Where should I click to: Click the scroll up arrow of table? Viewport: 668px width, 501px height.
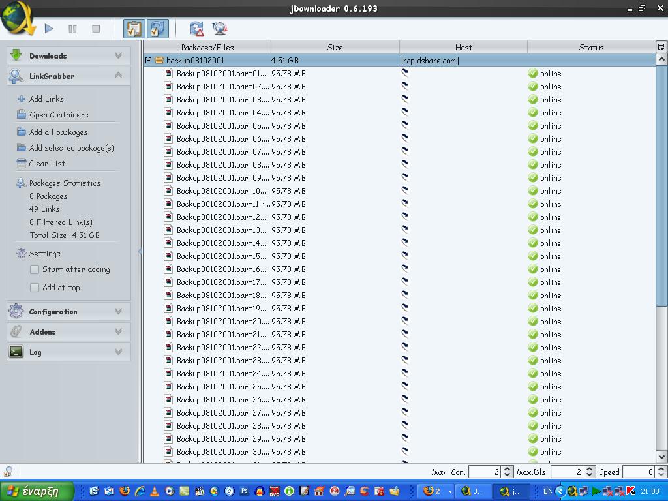pyautogui.click(x=661, y=59)
